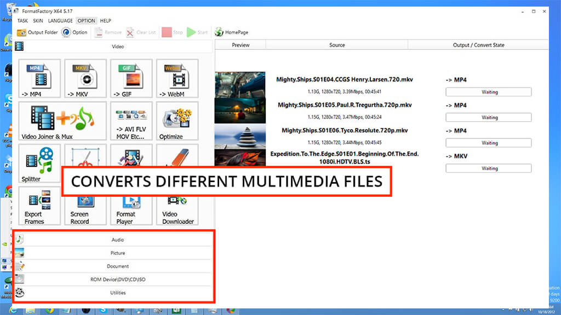Viewport: 561px width, 315px height.
Task: Open the -> AVI FLV MOV Etc converter
Action: (x=131, y=121)
